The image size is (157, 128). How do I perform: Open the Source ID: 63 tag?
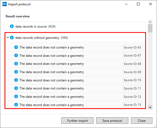click(x=132, y=47)
